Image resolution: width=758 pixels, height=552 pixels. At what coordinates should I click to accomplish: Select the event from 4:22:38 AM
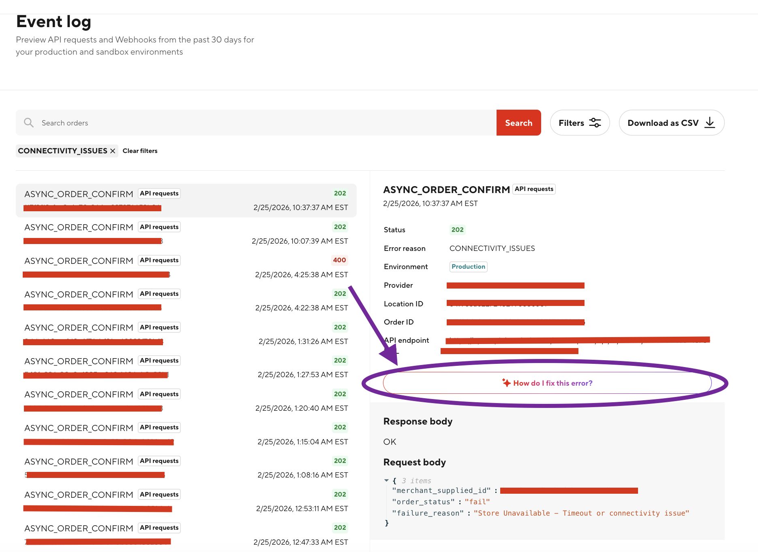186,301
